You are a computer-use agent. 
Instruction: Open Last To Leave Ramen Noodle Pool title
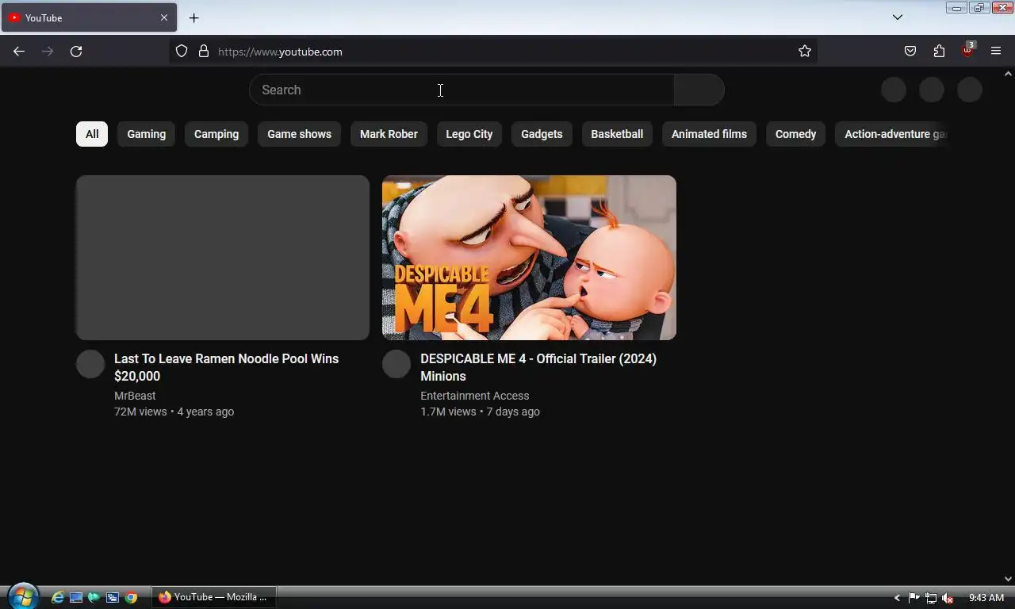(226, 367)
